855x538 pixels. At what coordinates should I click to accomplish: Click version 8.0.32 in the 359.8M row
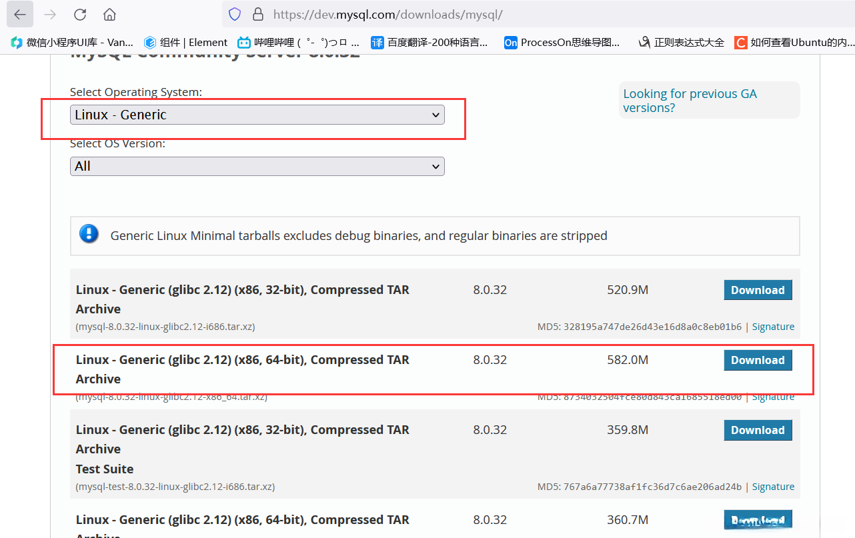[490, 430]
